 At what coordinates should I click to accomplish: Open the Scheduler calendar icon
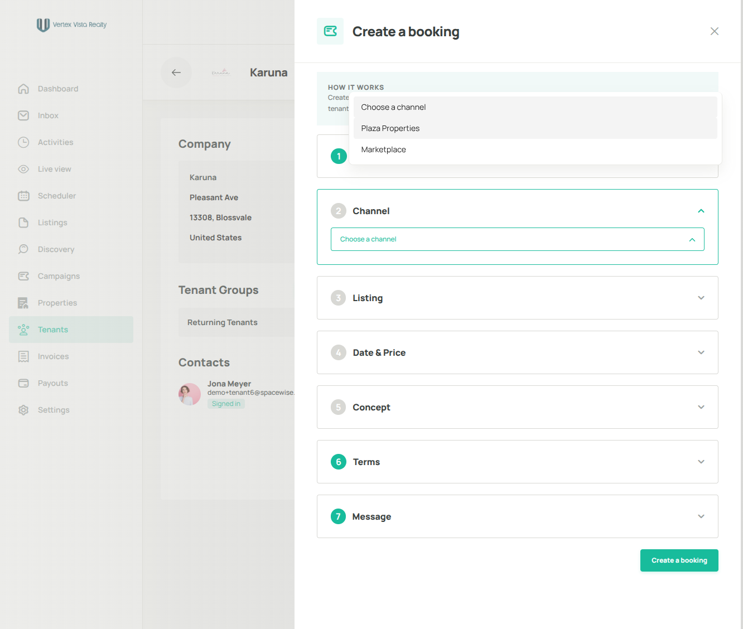pyautogui.click(x=23, y=196)
